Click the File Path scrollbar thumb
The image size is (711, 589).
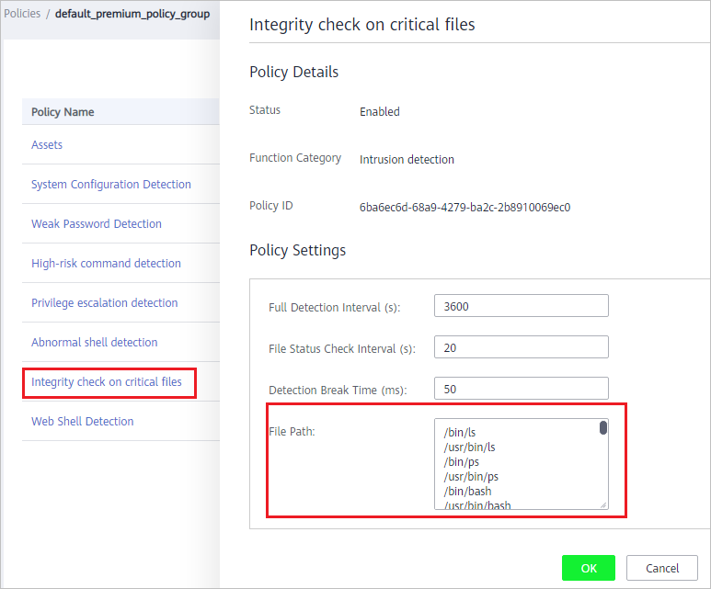[603, 427]
